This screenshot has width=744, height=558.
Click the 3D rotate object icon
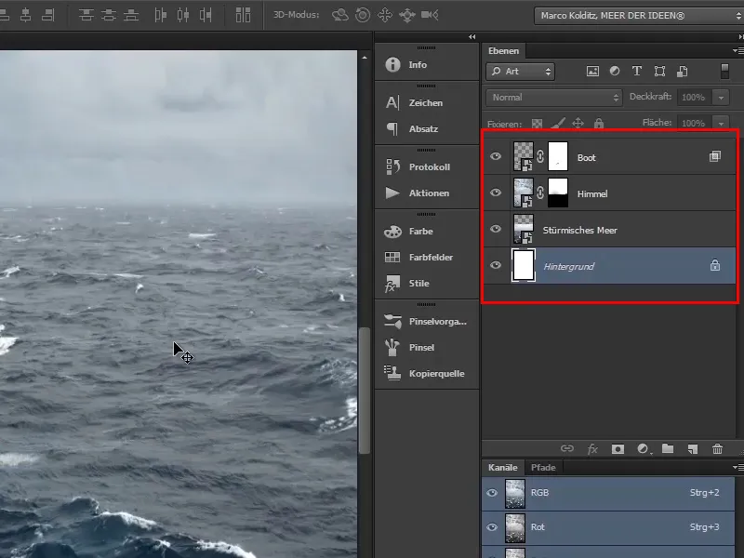(x=339, y=15)
